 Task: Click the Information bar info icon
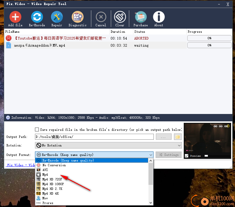[8, 118]
